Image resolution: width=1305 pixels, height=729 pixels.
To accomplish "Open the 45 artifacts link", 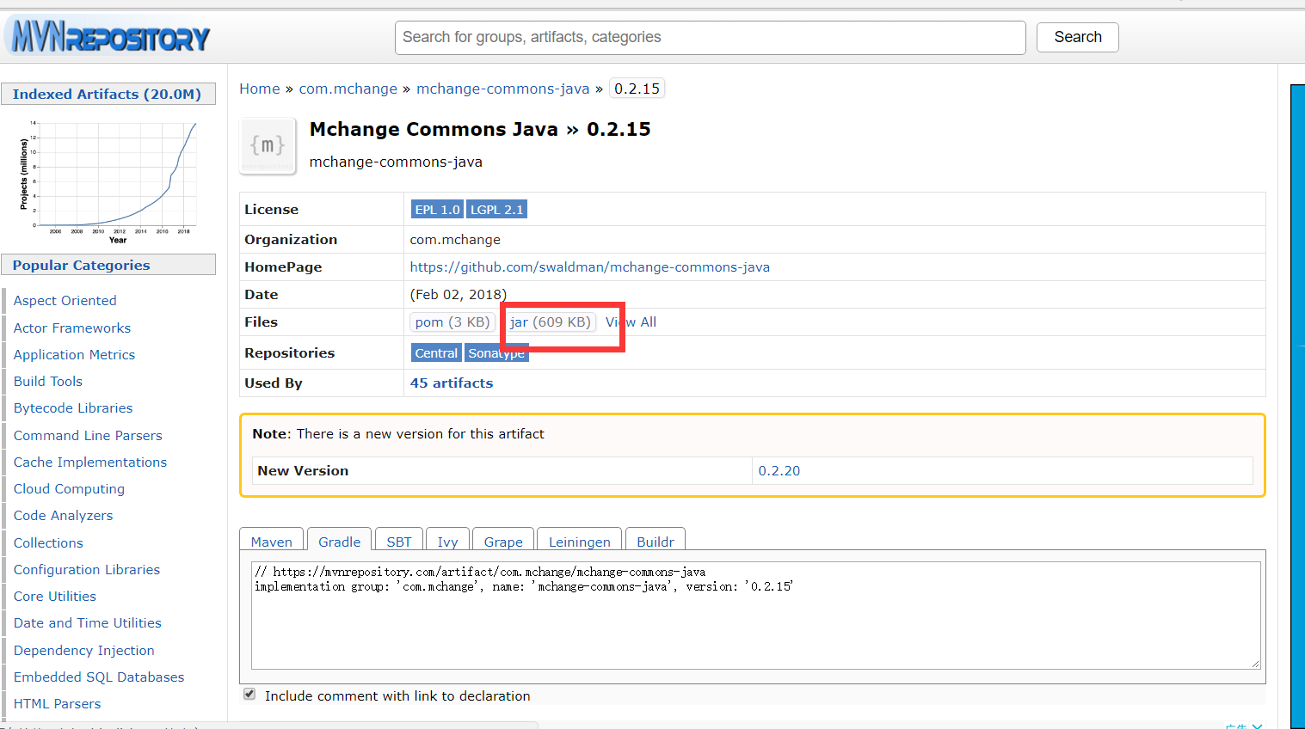I will pyautogui.click(x=452, y=383).
